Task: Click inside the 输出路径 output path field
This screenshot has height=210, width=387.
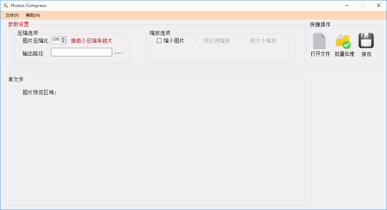Action: [81, 52]
